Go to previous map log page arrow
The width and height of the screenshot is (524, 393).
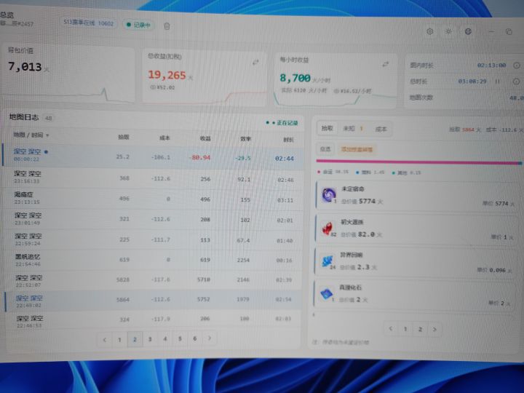(x=105, y=340)
